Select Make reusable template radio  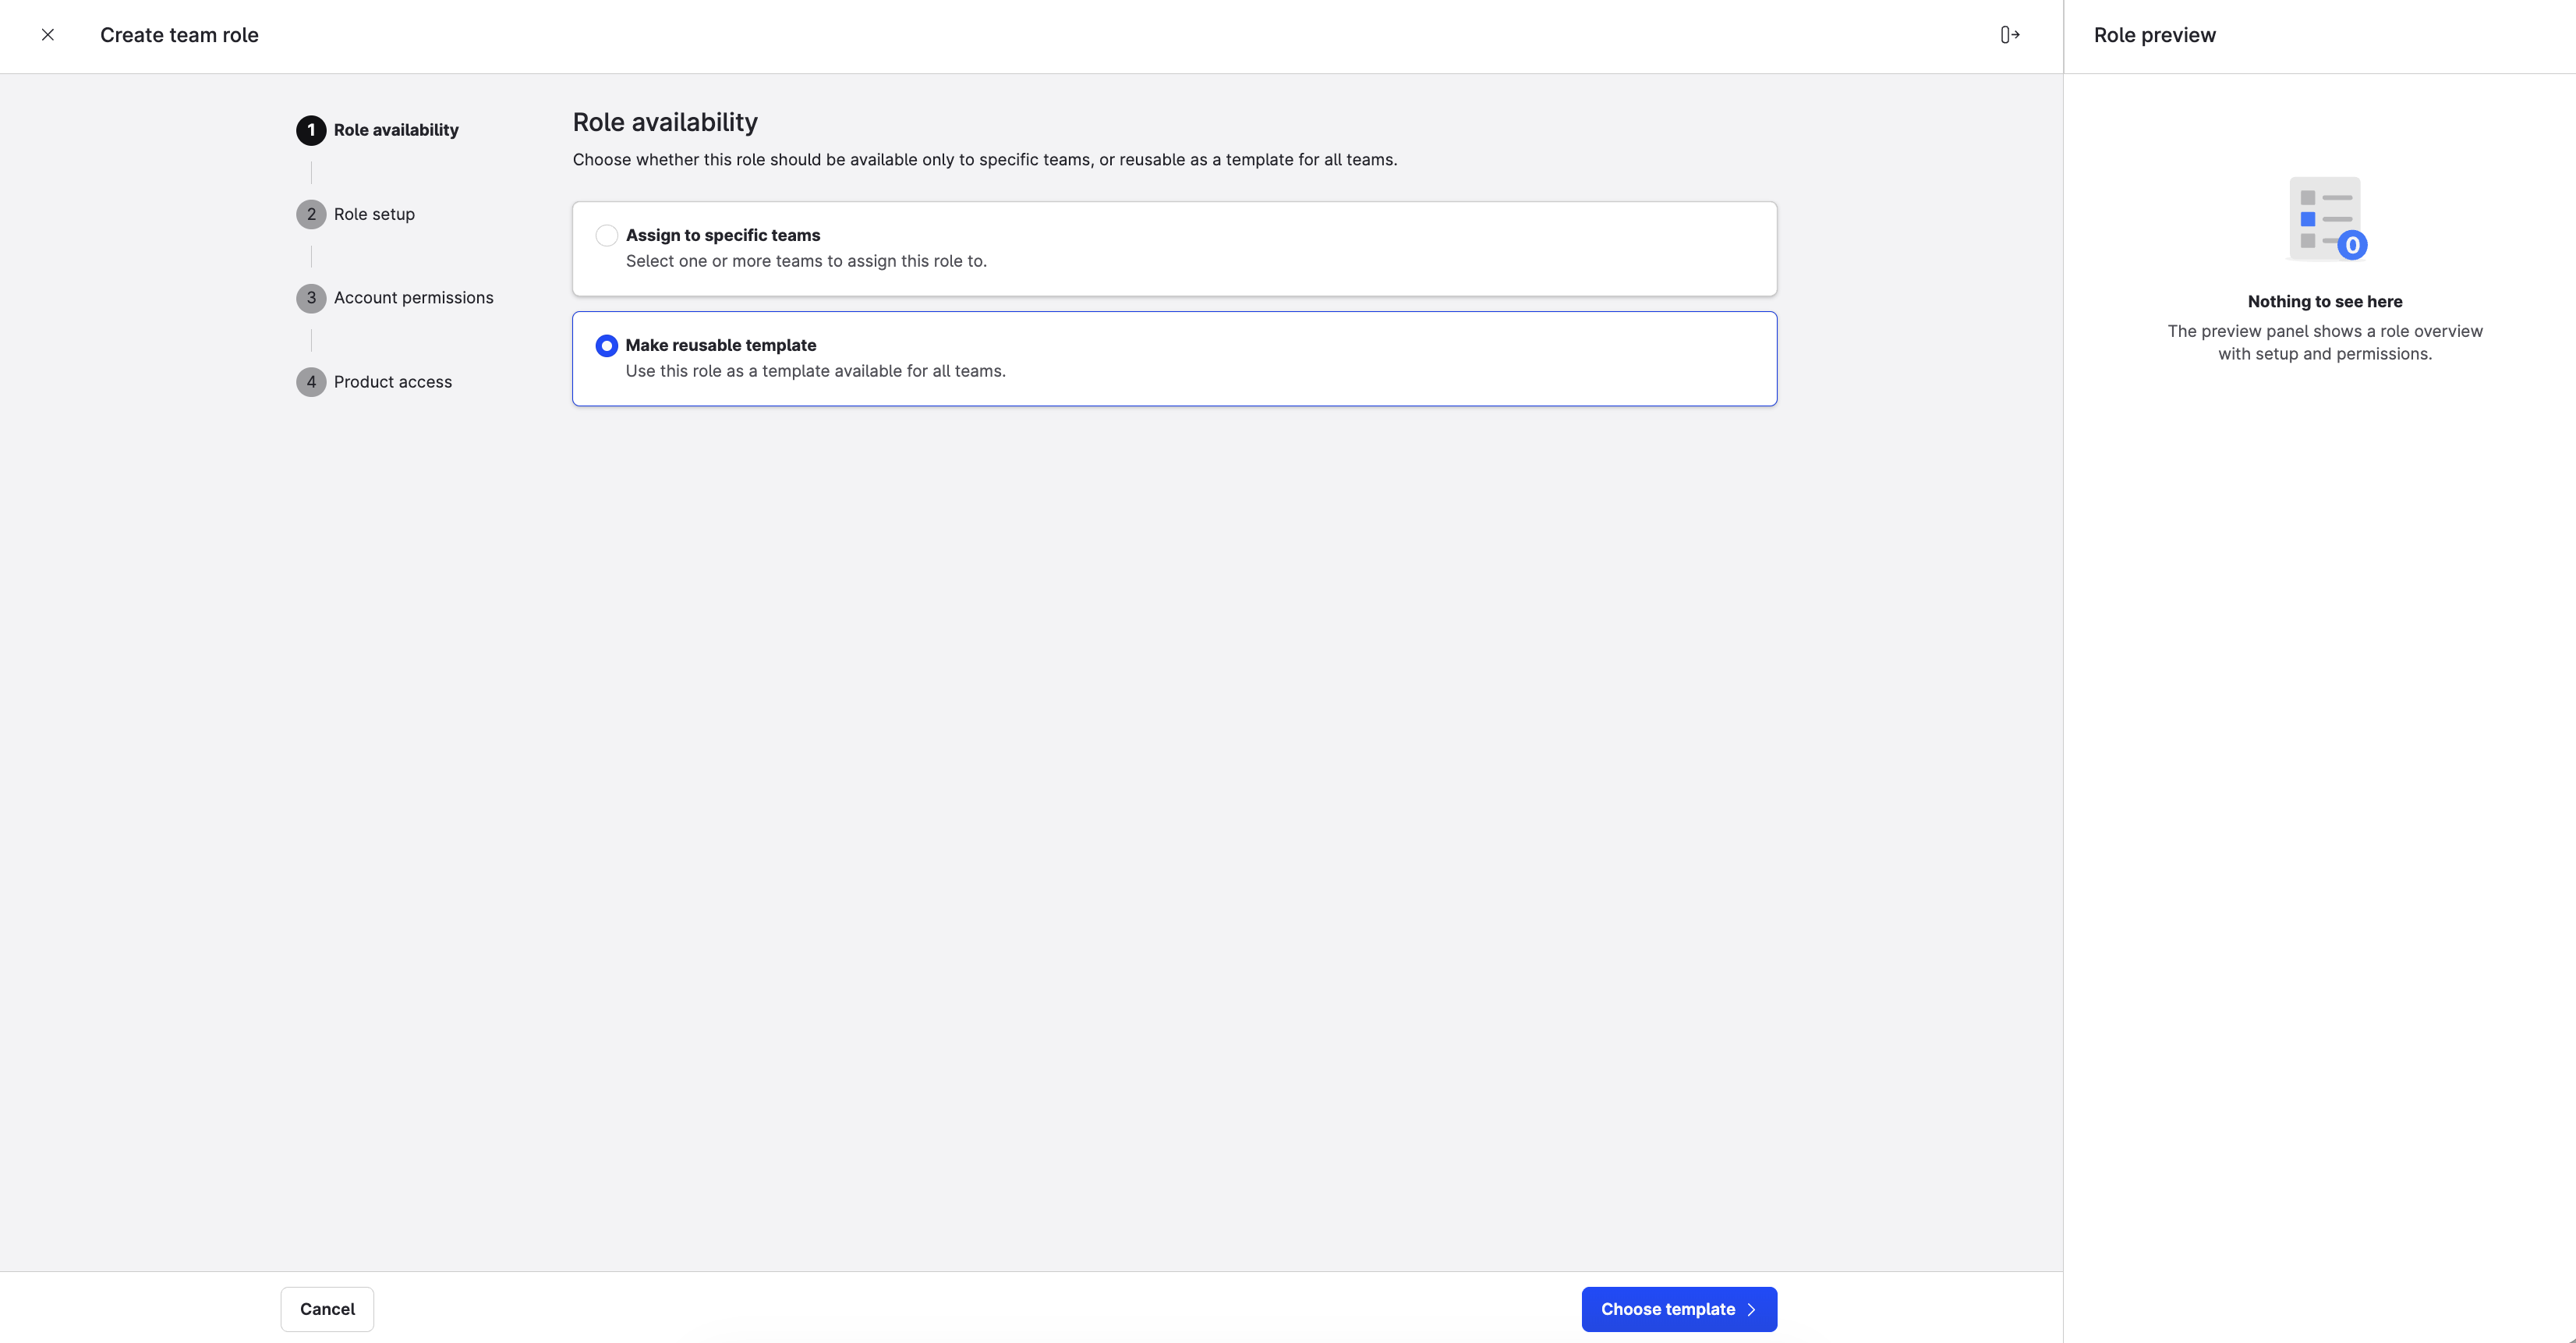(606, 345)
